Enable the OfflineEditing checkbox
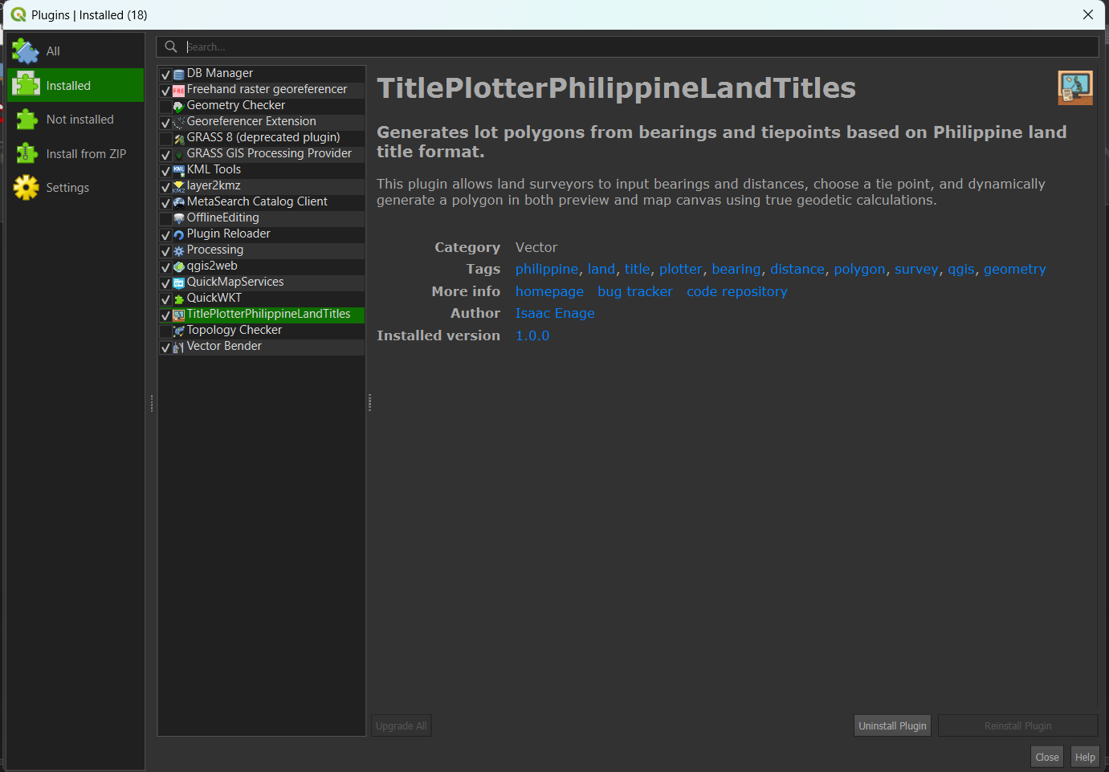 pos(165,218)
